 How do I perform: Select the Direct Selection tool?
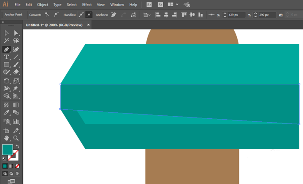[x=16, y=33]
